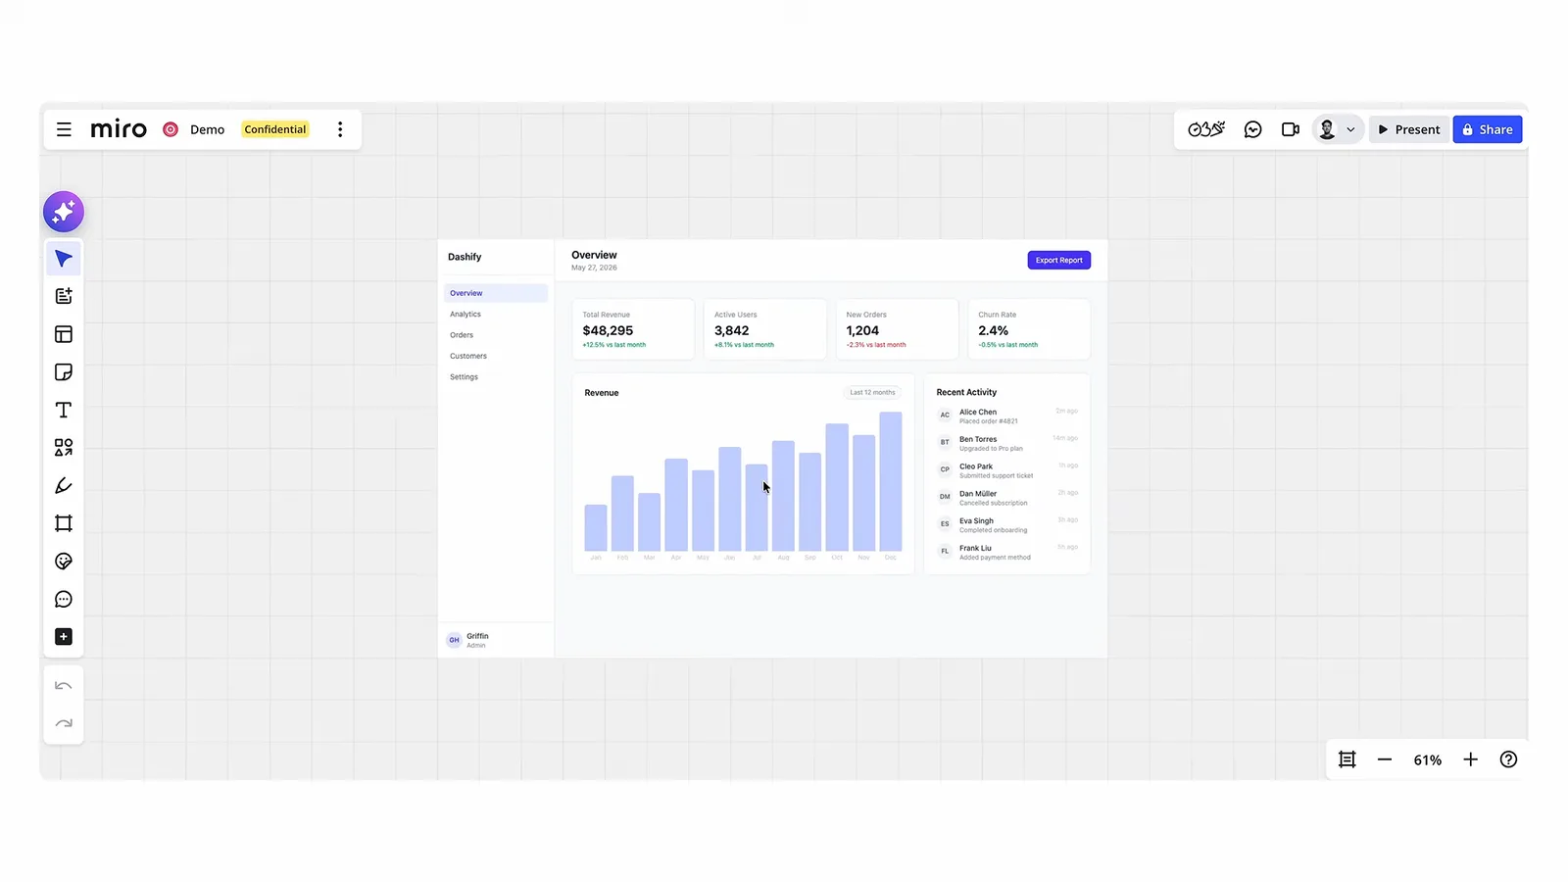This screenshot has width=1568, height=882.
Task: Click the blue Share button
Action: click(1488, 129)
